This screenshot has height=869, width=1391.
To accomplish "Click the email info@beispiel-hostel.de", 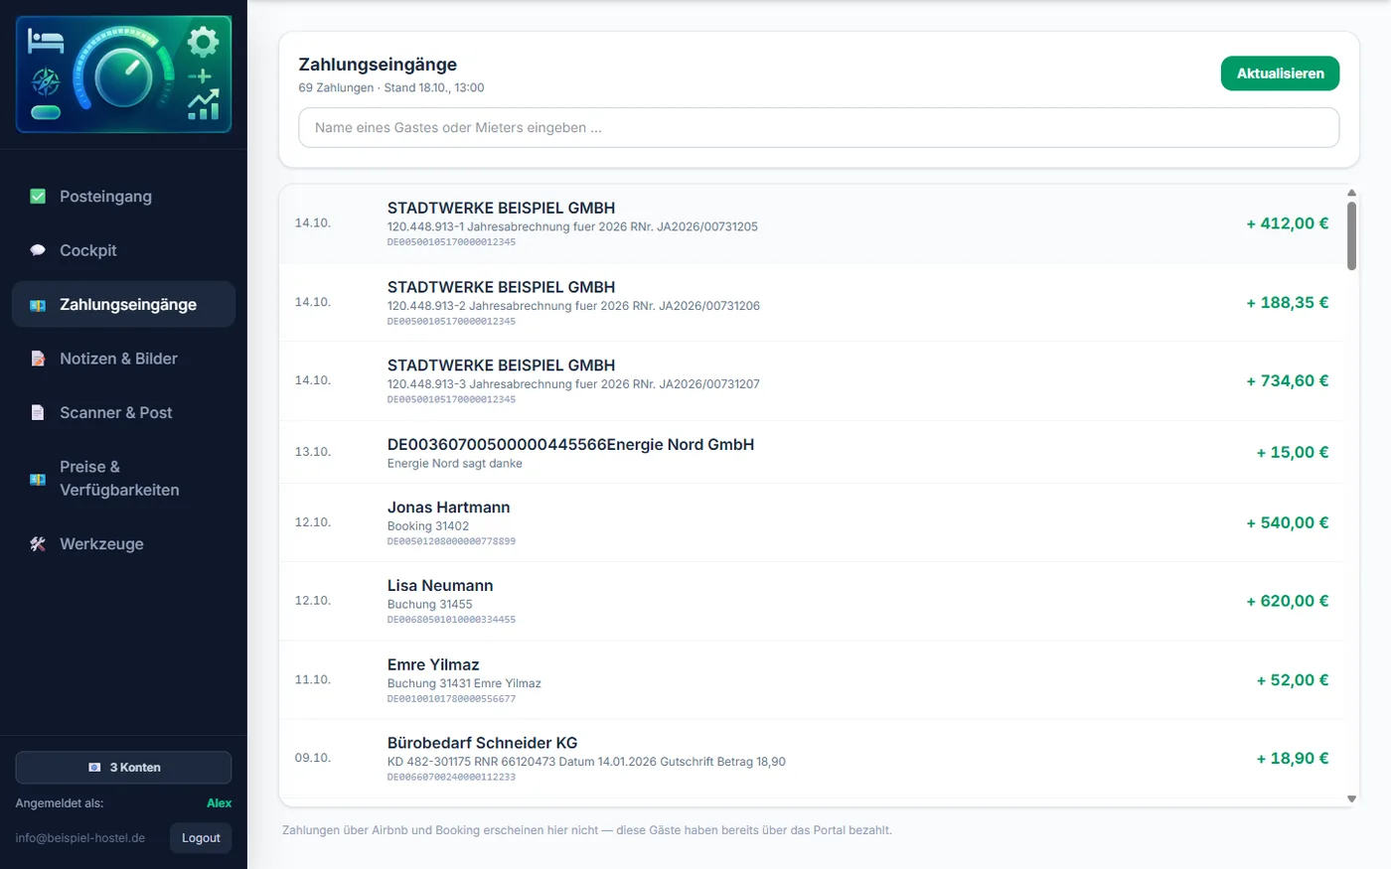I will click(x=80, y=838).
